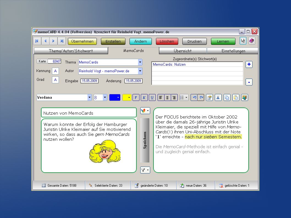Open the font size dropdown

[x=105, y=98]
